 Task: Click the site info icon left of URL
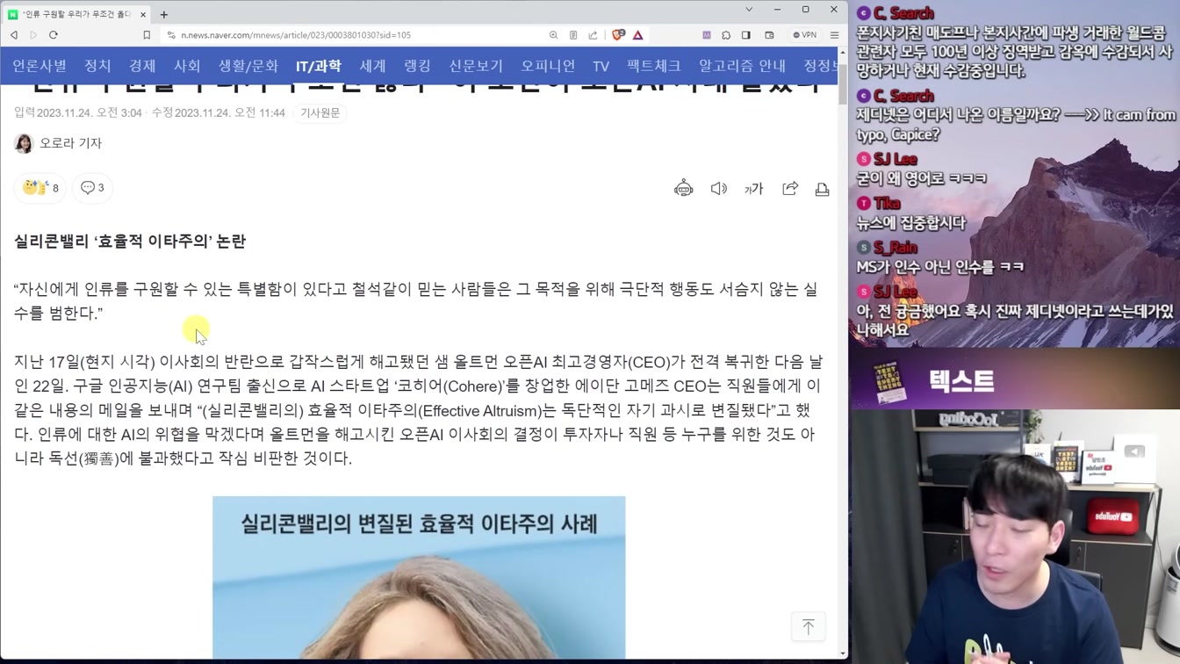pos(170,35)
